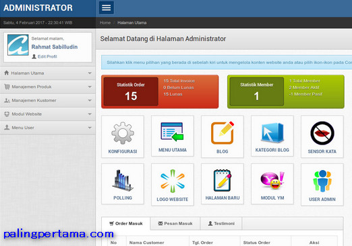Screen dimensions: 352x246
Task: Click the '-1 Member Pasif' text
Action: (x=305, y=94)
